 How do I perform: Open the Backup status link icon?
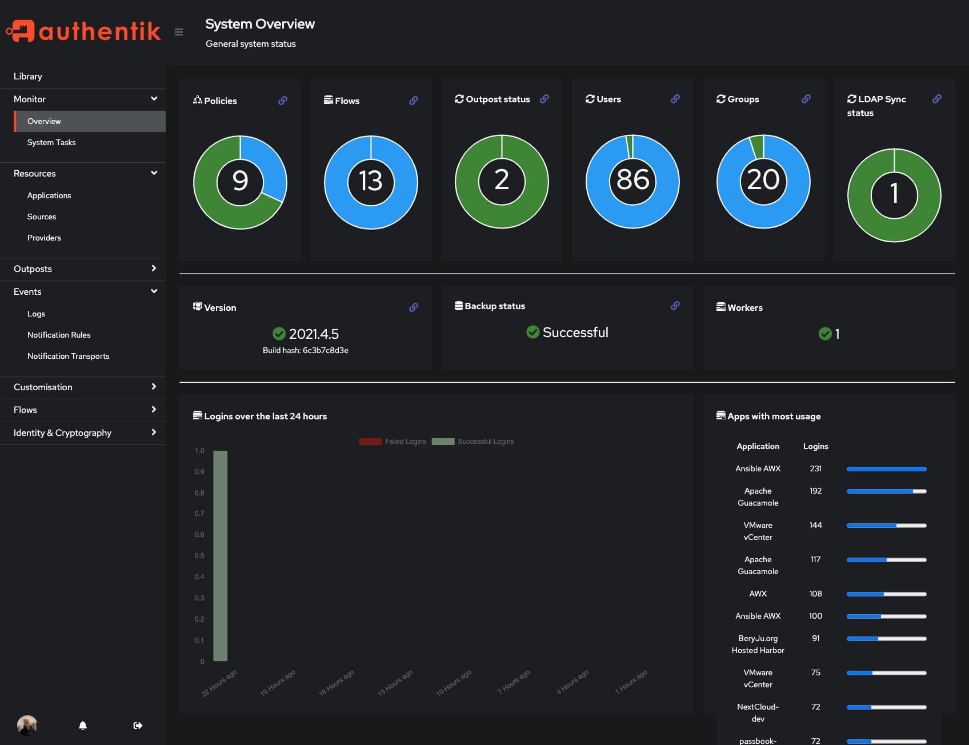(675, 306)
